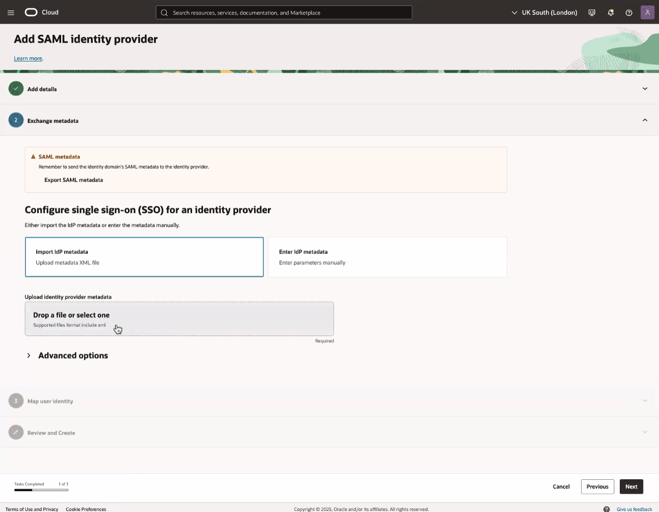Image resolution: width=659 pixels, height=512 pixels.
Task: Check the Tasks Completed progress bar
Action: point(42,490)
